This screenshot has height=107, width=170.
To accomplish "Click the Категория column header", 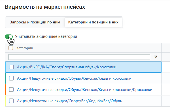I will (x=24, y=48).
